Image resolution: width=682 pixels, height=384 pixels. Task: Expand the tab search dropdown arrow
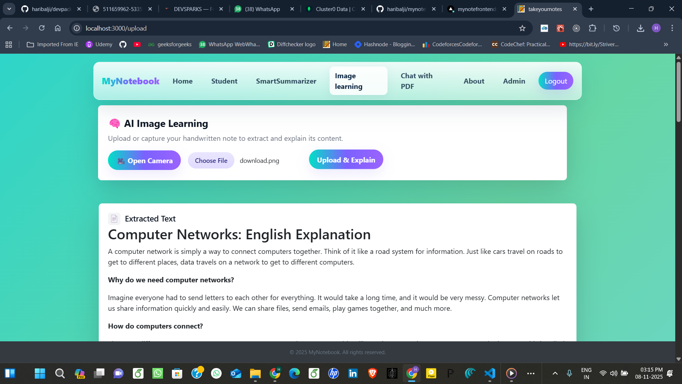[x=9, y=9]
